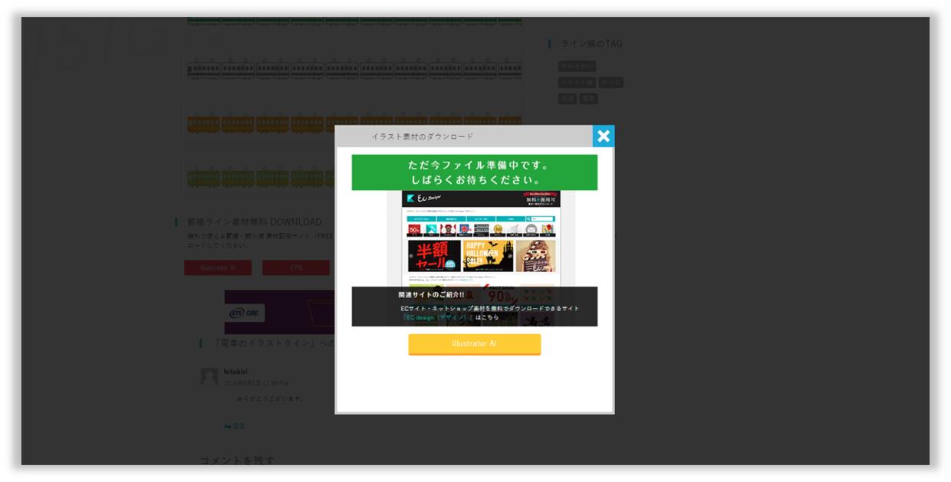The image size is (951, 482).
Task: Click the reply link under hitokiri's comment
Action: 234,426
